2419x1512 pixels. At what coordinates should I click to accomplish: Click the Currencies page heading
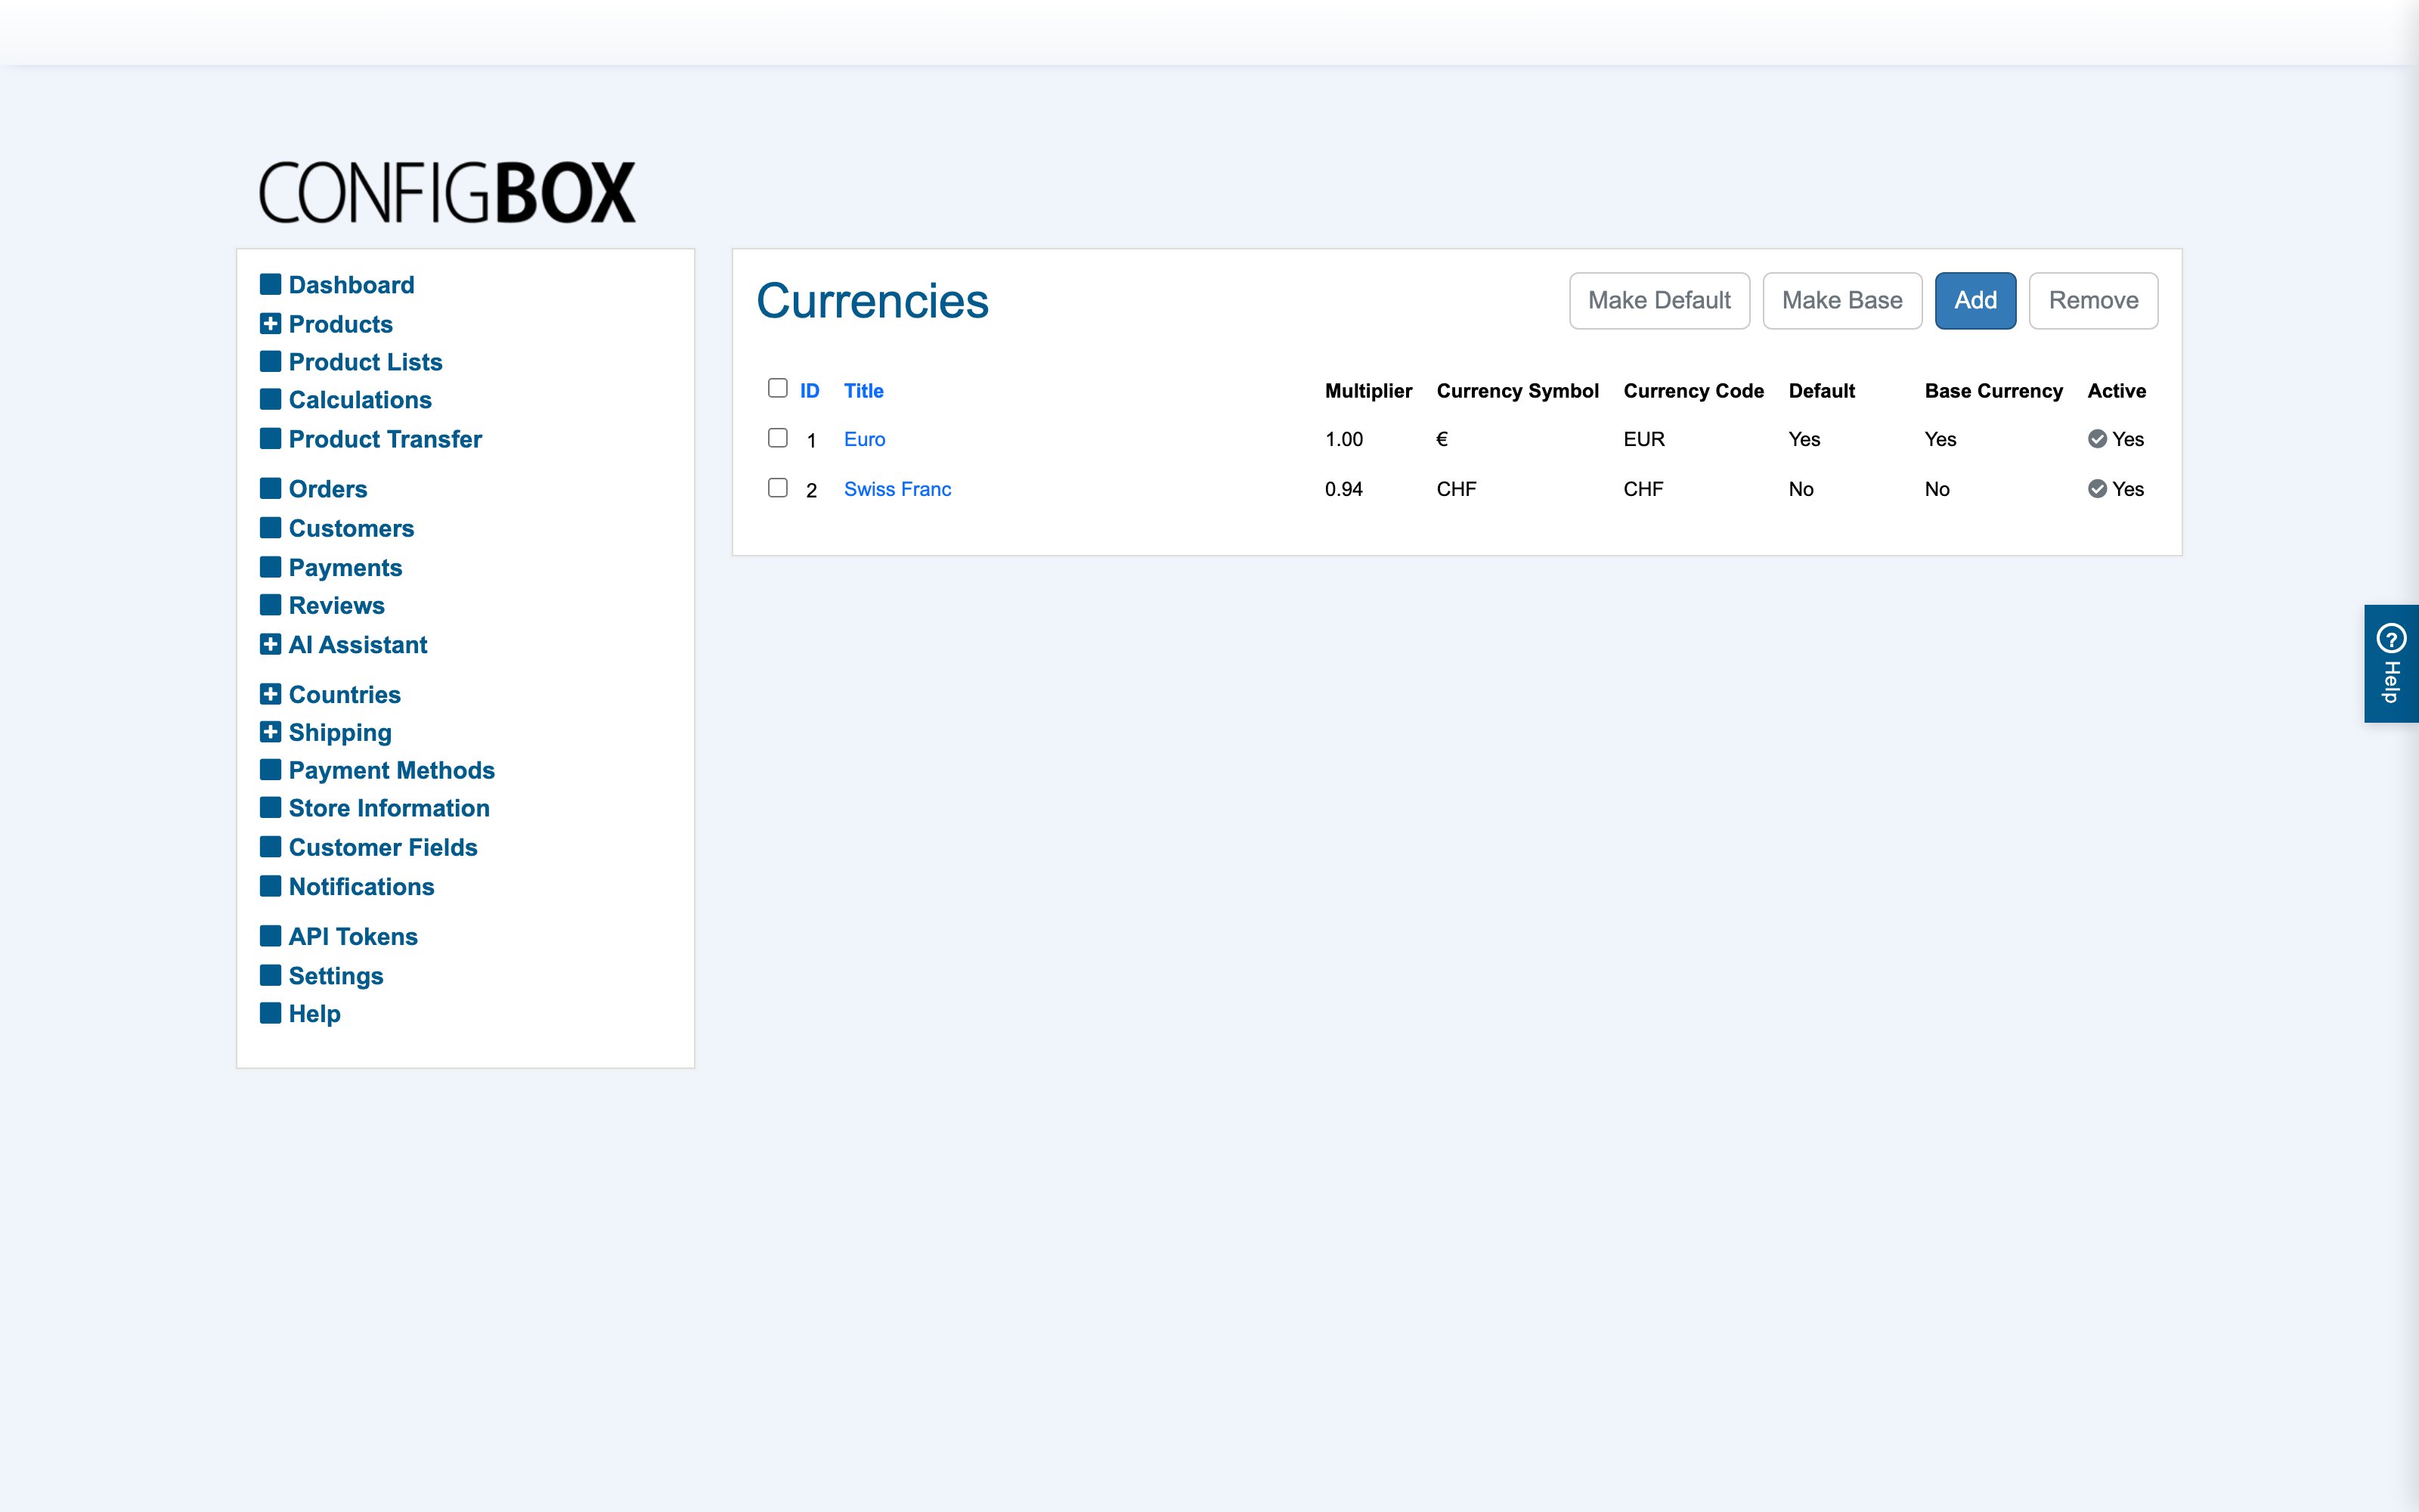tap(872, 301)
